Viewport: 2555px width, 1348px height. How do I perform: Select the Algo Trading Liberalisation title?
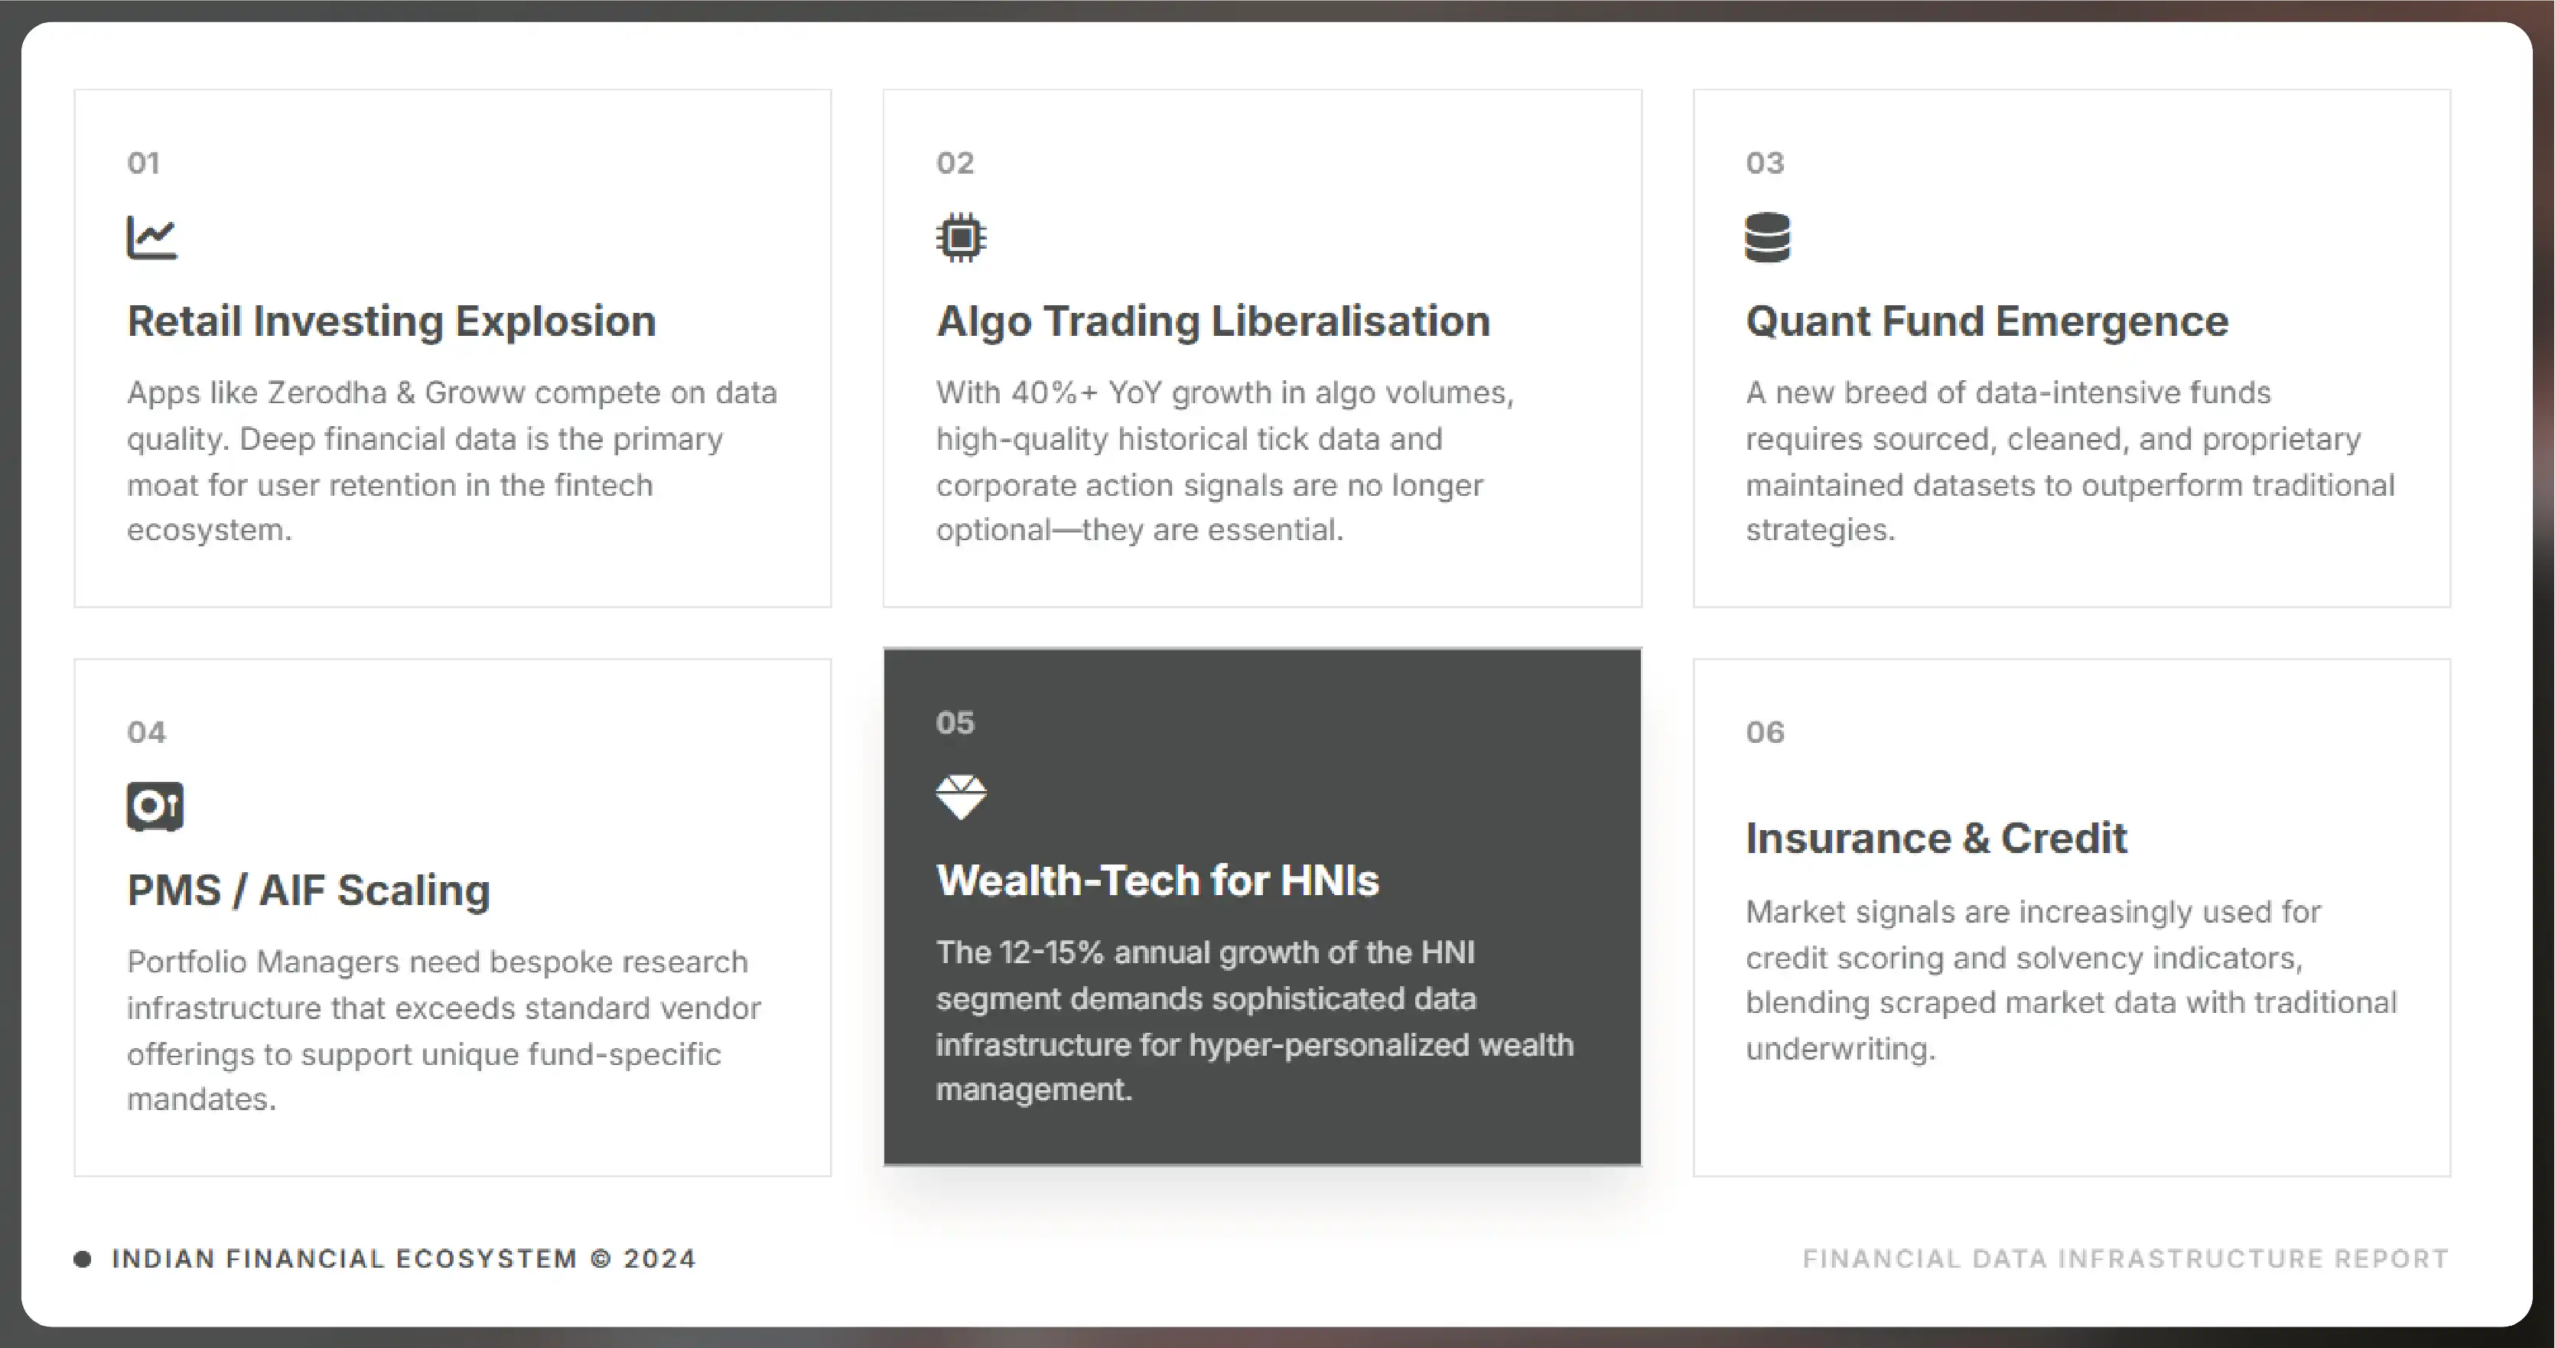pos(1213,321)
